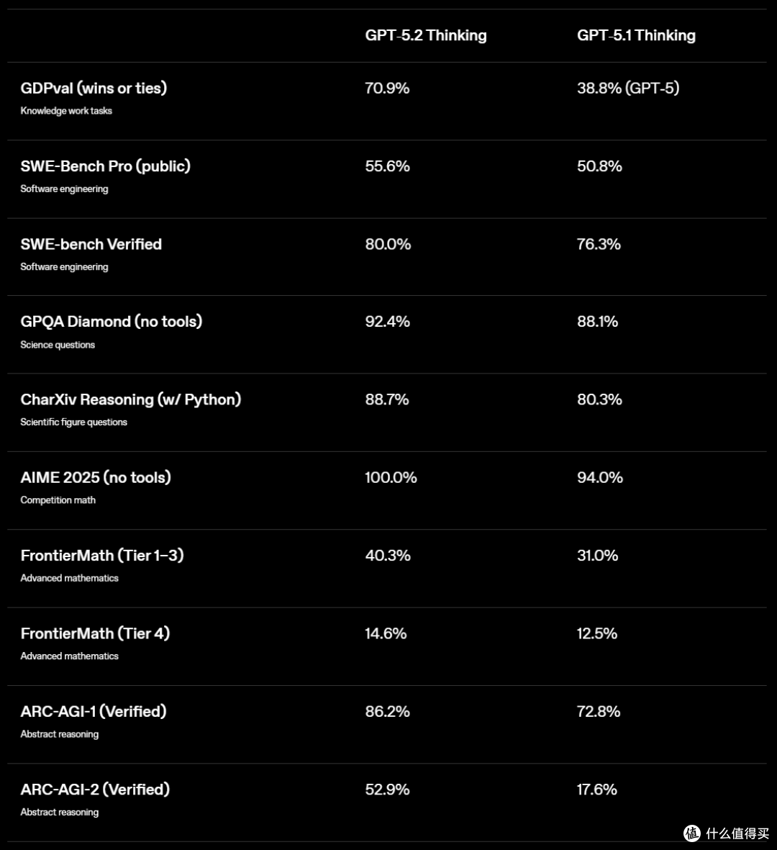Click FrontierMath (Tier 4) row title
The height and width of the screenshot is (850, 777).
click(96, 633)
